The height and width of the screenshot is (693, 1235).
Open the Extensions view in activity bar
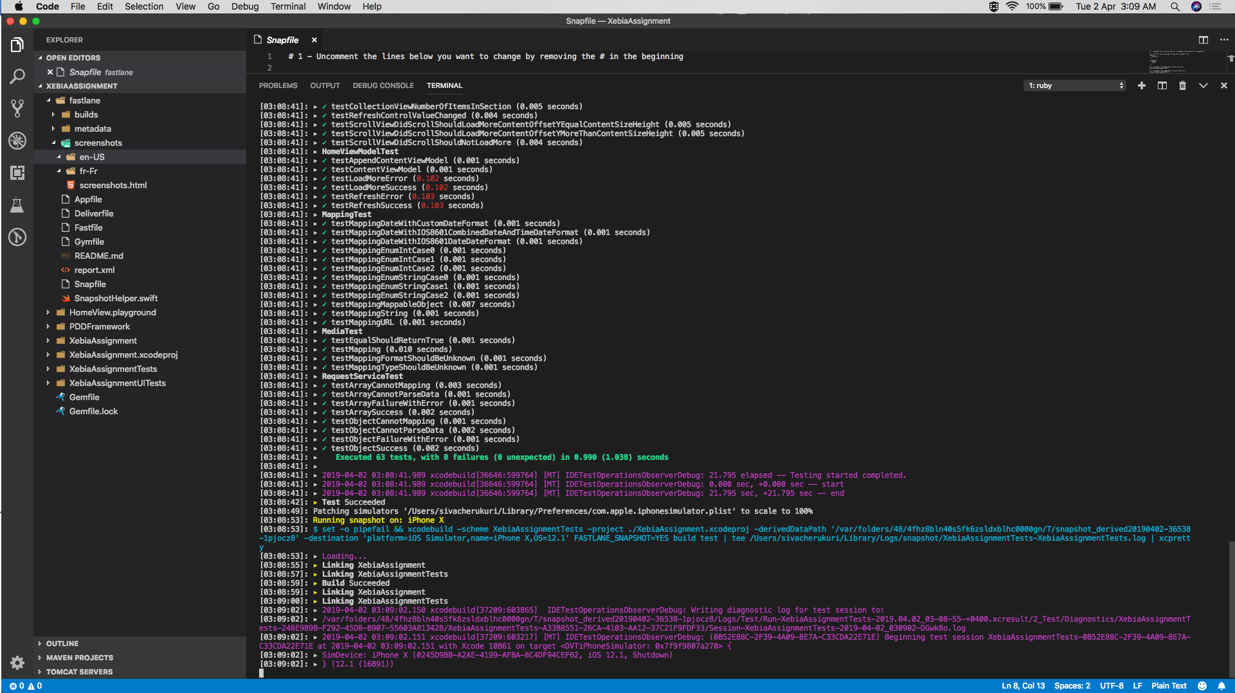[x=17, y=173]
